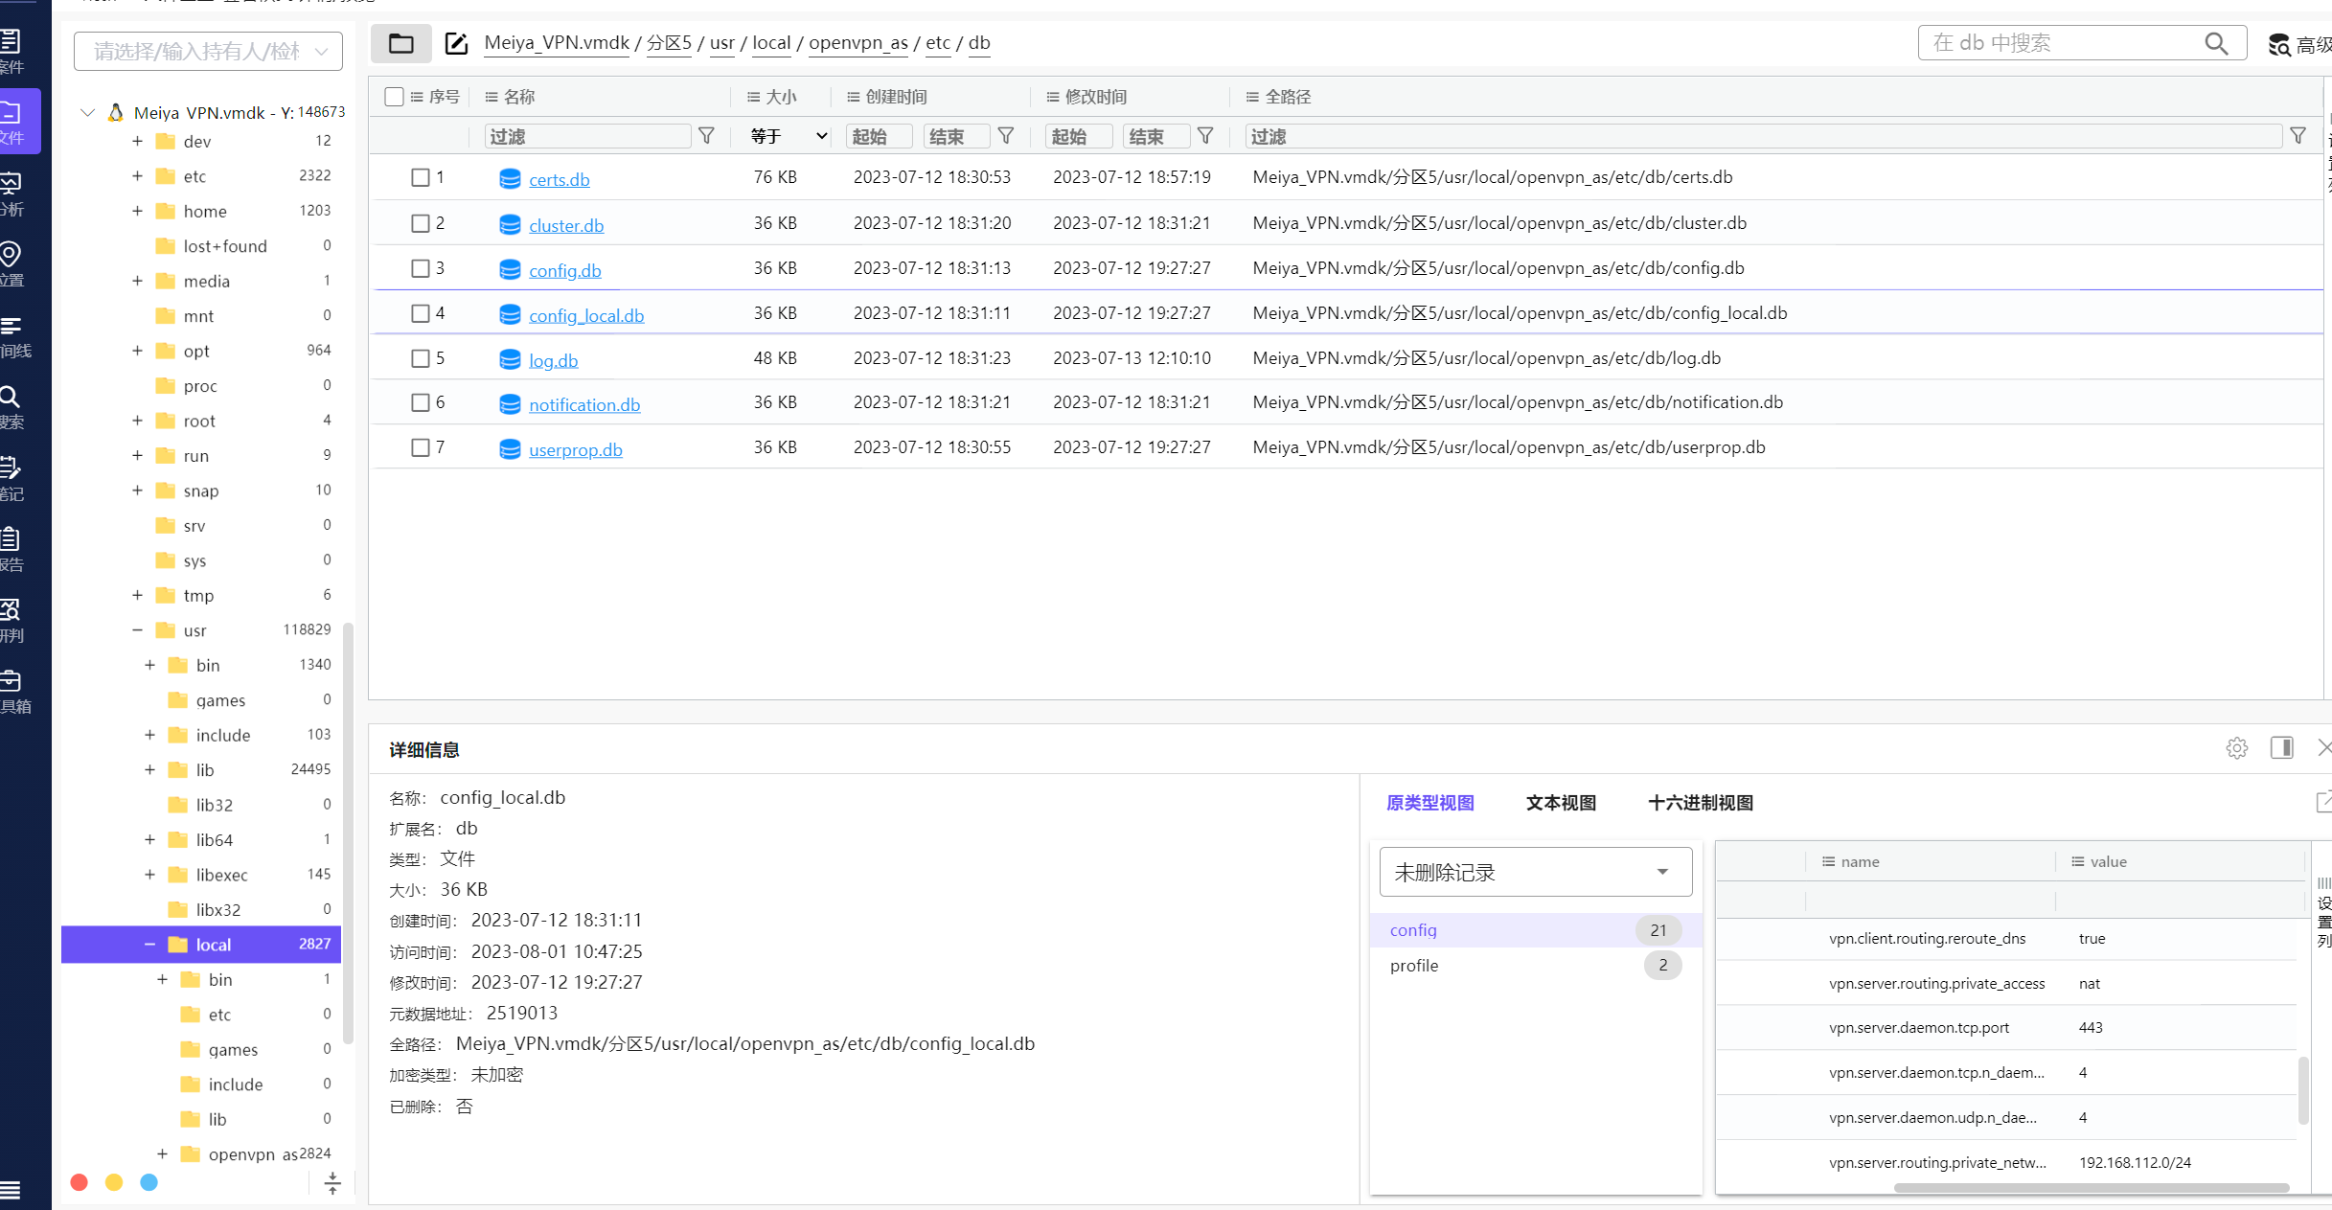Switch to 文本视图 tab
The image size is (2332, 1210).
coord(1561,803)
